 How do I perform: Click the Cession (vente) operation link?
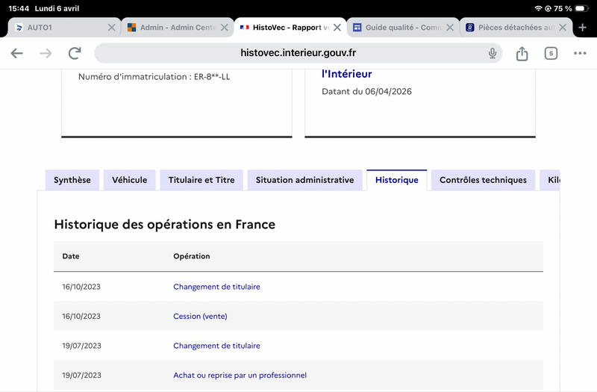coord(200,317)
